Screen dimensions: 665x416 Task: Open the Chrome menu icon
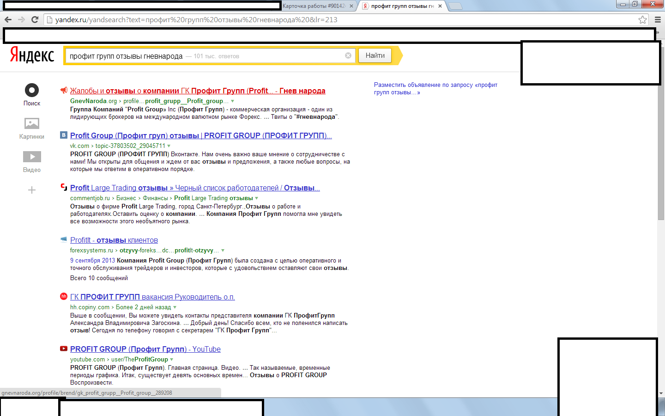[x=658, y=19]
